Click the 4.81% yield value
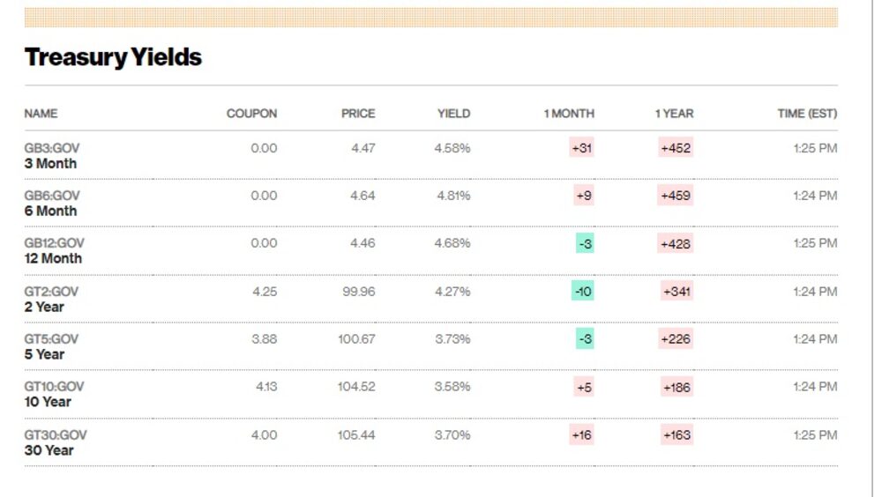The image size is (882, 497). coord(453,196)
